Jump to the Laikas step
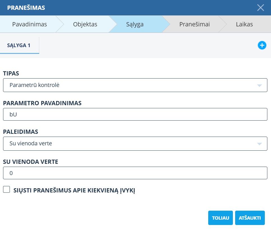271x232 pixels. pos(244,24)
